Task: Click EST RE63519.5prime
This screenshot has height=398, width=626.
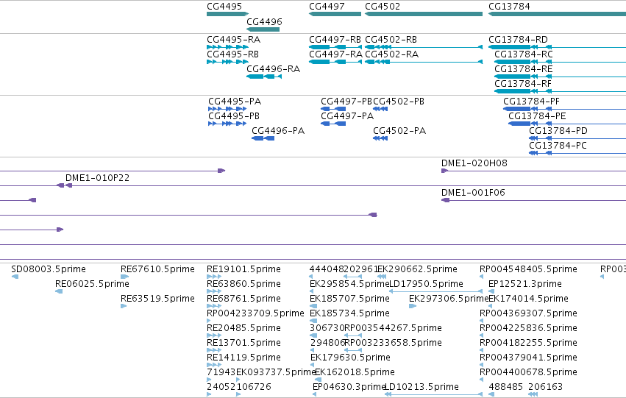Action: coord(157,299)
